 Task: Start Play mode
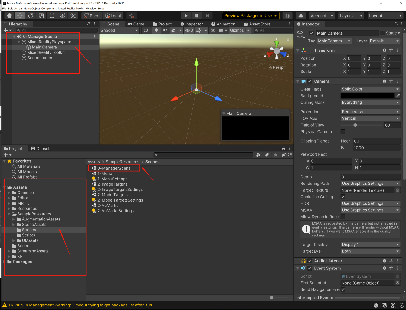tap(186, 16)
